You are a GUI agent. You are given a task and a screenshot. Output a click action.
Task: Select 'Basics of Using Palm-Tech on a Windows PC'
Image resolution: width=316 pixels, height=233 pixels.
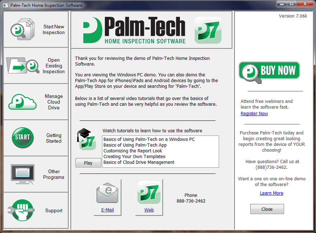tap(149, 139)
